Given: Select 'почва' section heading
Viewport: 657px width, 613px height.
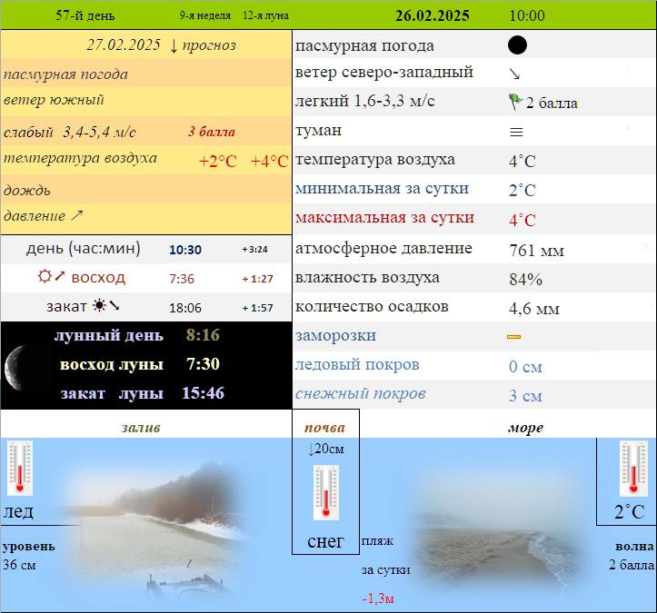Looking at the screenshot, I should click(x=324, y=428).
